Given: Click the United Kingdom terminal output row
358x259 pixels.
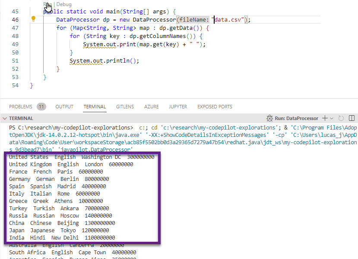Looking at the screenshot, I should pos(71,164).
